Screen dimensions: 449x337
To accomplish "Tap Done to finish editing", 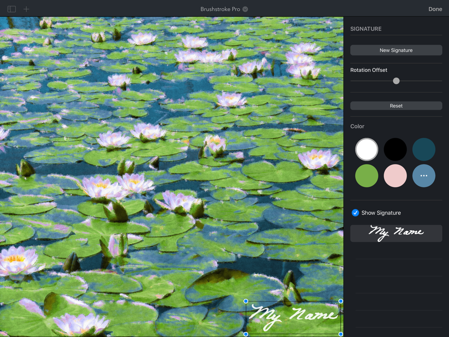I will point(435,9).
